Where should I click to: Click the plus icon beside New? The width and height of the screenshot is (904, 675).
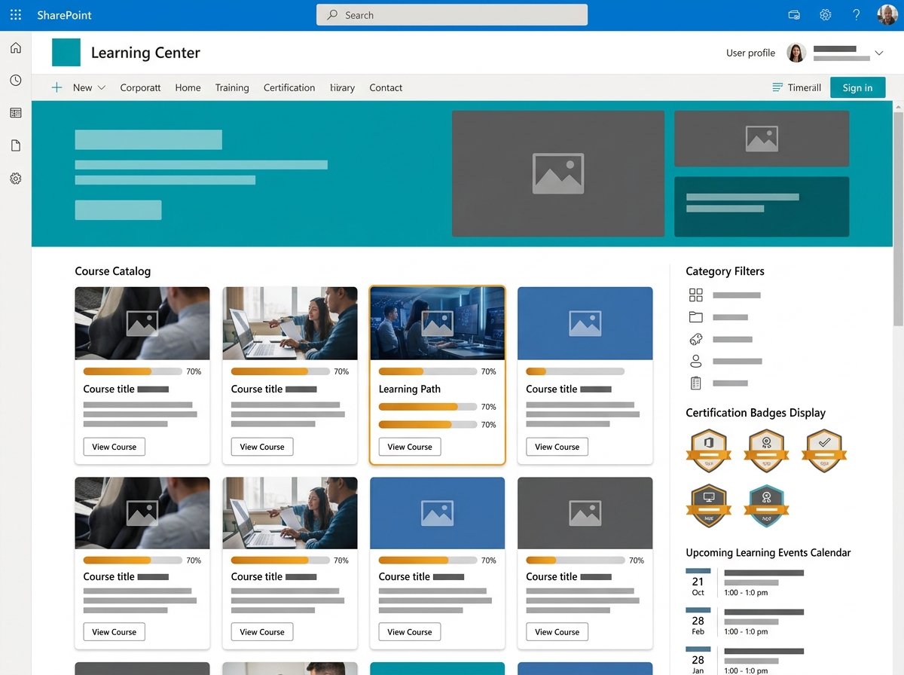coord(56,87)
